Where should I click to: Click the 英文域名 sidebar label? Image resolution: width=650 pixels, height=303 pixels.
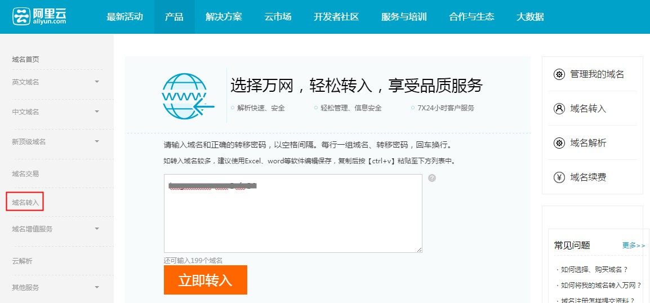[x=26, y=82]
